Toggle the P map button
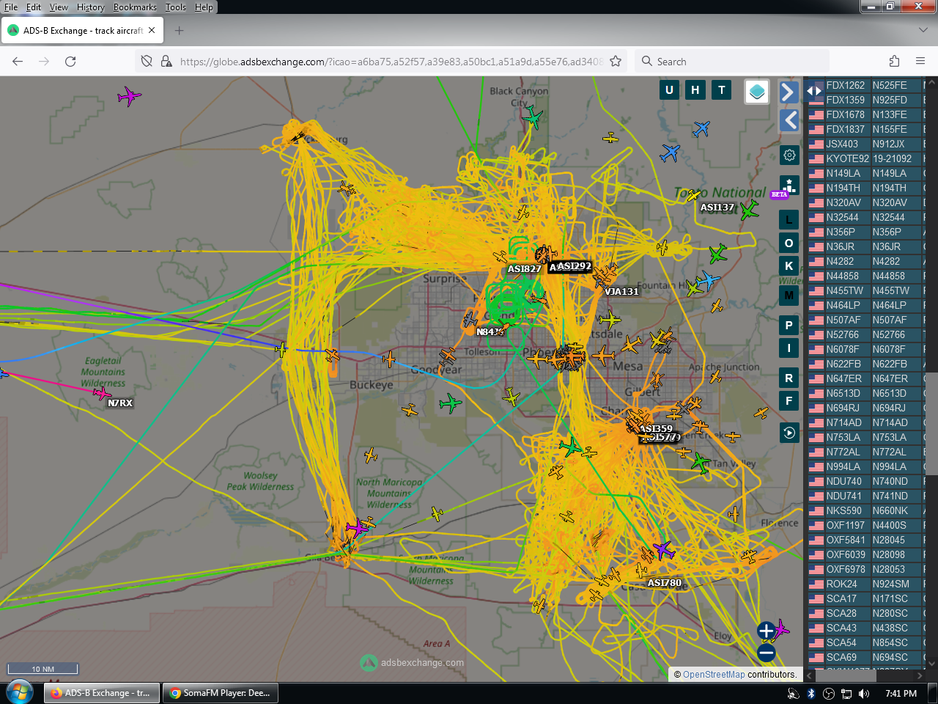The height and width of the screenshot is (704, 938). 789,325
